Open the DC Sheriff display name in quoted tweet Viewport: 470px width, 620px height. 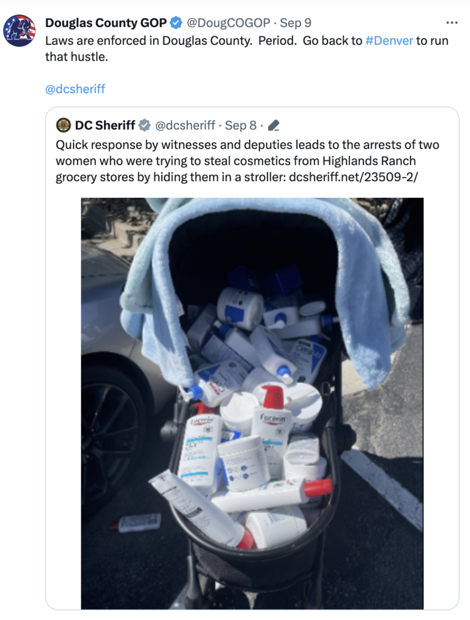[105, 126]
